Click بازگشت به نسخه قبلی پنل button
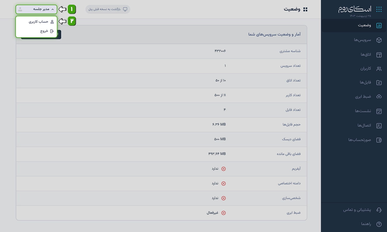This screenshot has width=387, height=232. point(108,9)
